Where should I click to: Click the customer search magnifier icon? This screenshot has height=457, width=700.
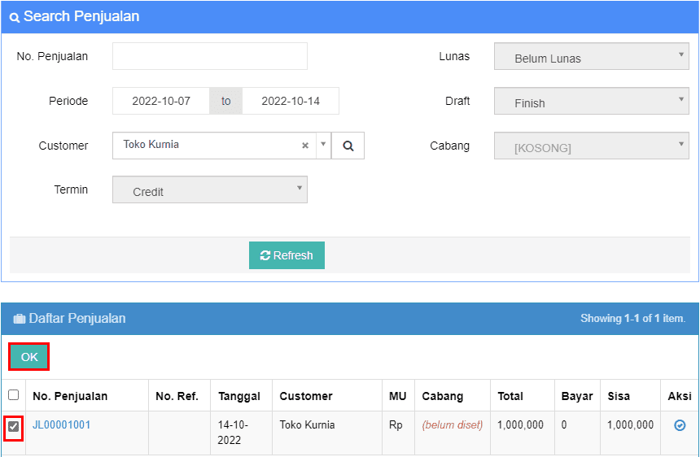[348, 146]
